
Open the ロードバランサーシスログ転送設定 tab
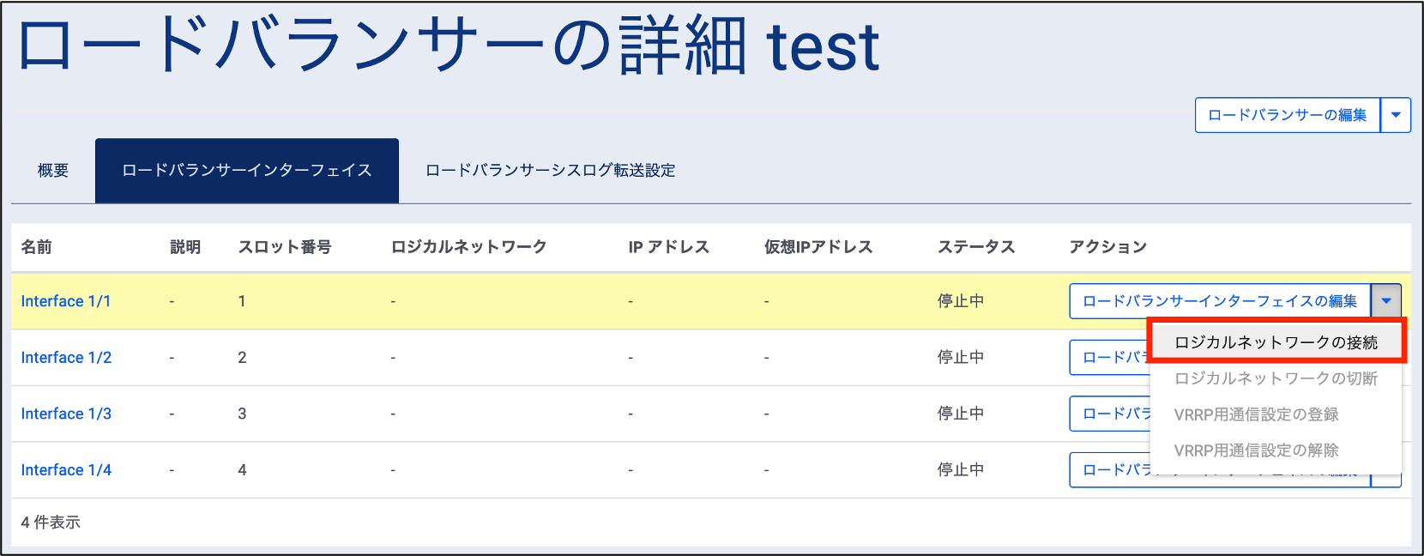(x=550, y=171)
